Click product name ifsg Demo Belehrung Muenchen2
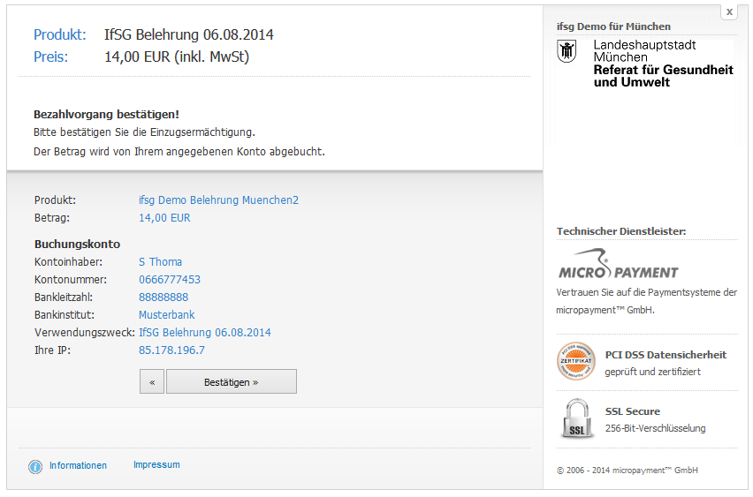 pos(218,200)
